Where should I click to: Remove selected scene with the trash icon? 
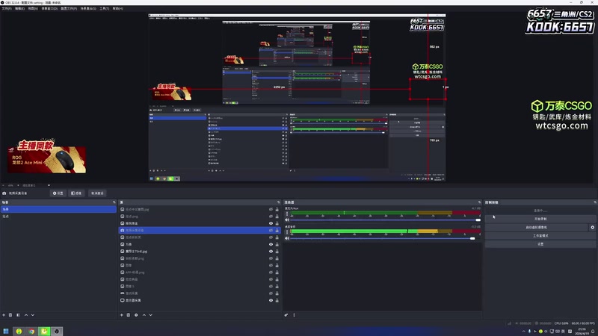click(10, 315)
